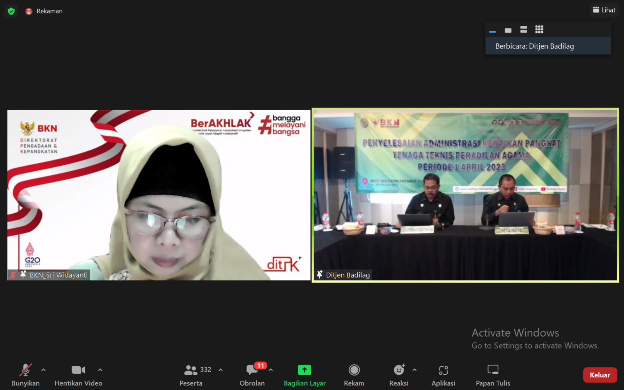Select the grid thumbnail view option
Image resolution: width=624 pixels, height=390 pixels.
(x=539, y=30)
